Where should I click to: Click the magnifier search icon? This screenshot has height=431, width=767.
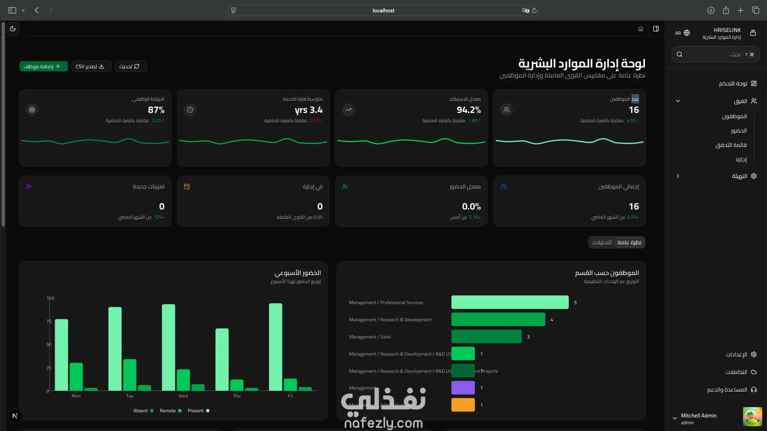[x=680, y=54]
